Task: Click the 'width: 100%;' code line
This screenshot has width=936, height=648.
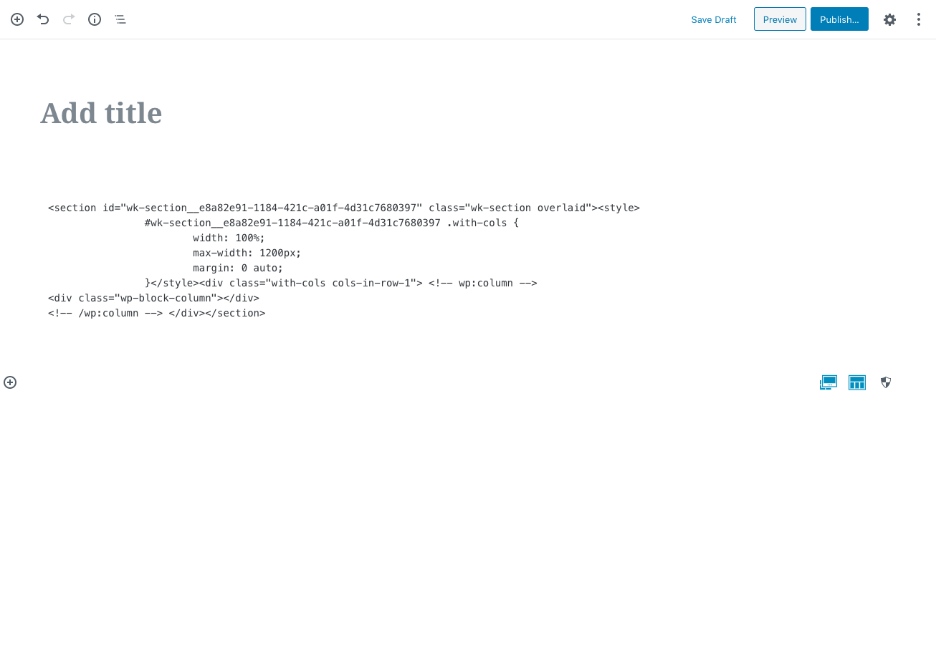Action: (x=229, y=238)
